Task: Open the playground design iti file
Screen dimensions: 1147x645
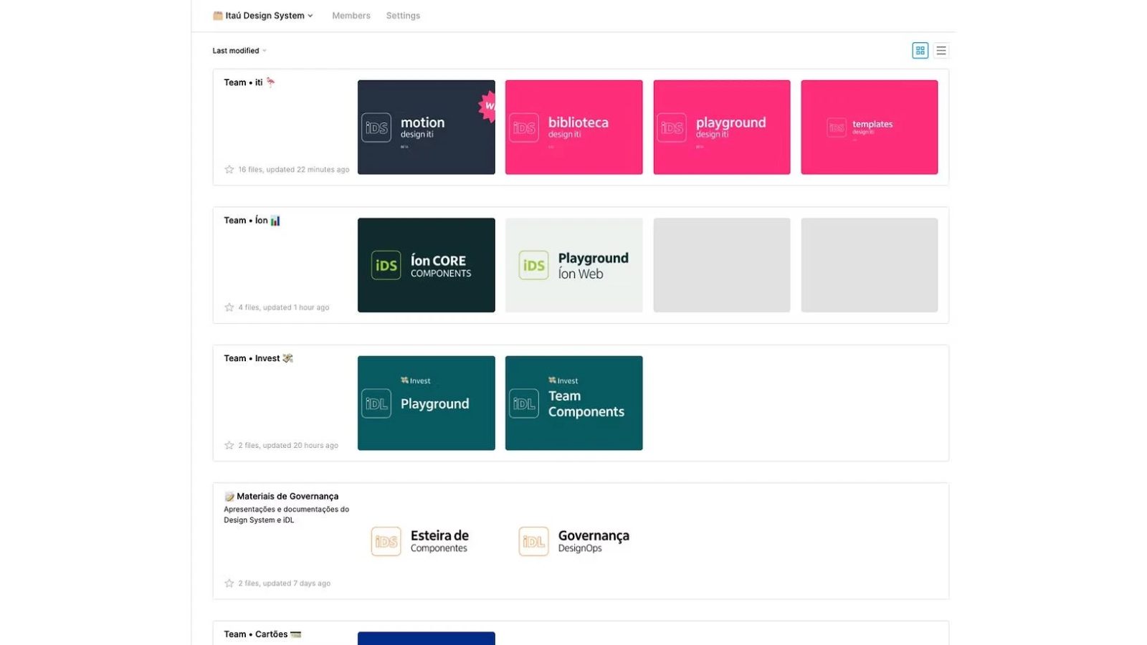Action: pyautogui.click(x=722, y=127)
